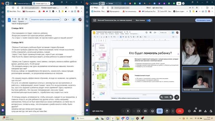Open more options in Meet toolbar

click(x=173, y=111)
